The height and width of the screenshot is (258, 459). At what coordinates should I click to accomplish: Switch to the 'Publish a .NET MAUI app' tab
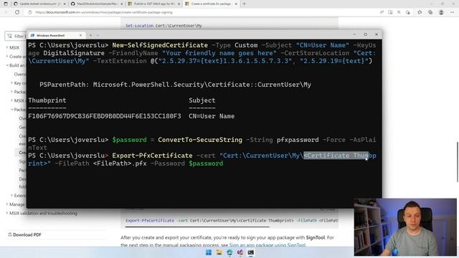pyautogui.click(x=154, y=4)
